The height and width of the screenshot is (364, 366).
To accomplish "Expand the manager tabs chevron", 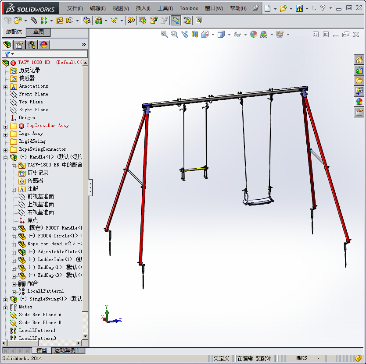I will (84, 45).
